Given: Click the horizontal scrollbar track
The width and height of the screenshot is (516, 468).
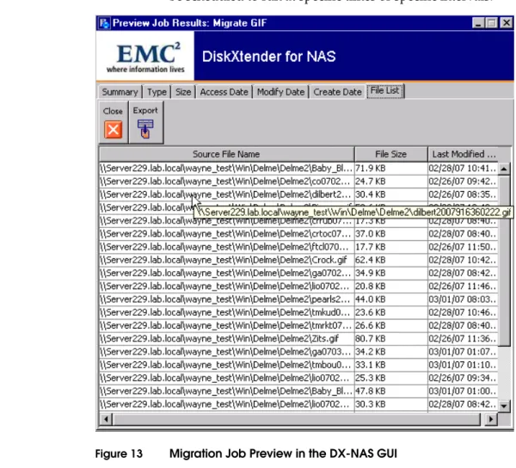Looking at the screenshot, I should pyautogui.click(x=297, y=419).
